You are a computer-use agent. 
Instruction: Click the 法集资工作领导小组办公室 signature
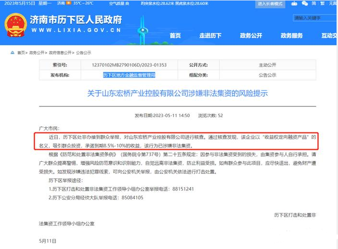point(66,224)
